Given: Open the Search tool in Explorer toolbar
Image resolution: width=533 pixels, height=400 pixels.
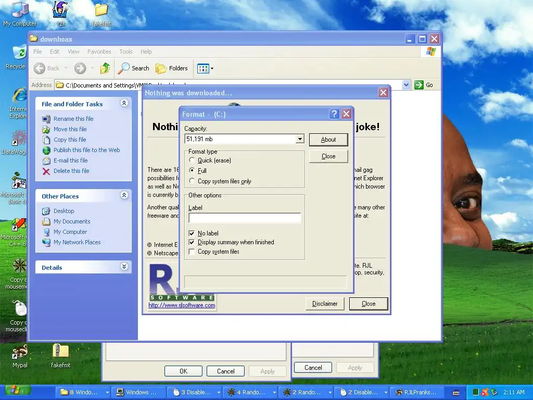Looking at the screenshot, I should click(133, 68).
